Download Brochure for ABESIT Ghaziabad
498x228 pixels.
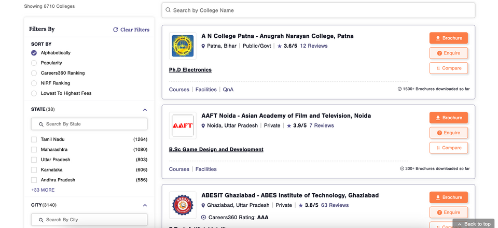click(x=448, y=197)
